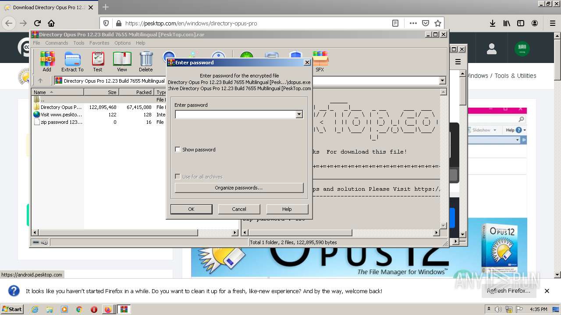Open the Favorites menu
Screen dimensions: 561x315
click(x=99, y=43)
